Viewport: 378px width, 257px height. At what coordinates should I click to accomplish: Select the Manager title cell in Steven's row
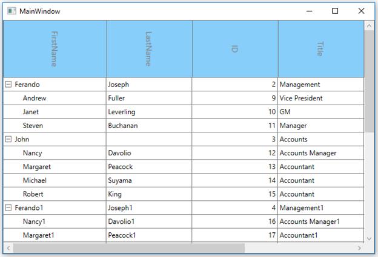tap(320, 125)
